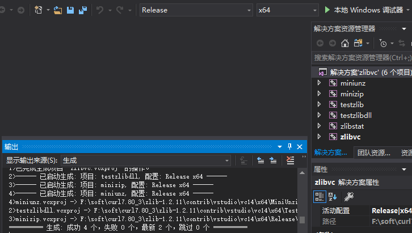Click the Save All icon
The height and width of the screenshot is (233, 412).
pyautogui.click(x=83, y=10)
